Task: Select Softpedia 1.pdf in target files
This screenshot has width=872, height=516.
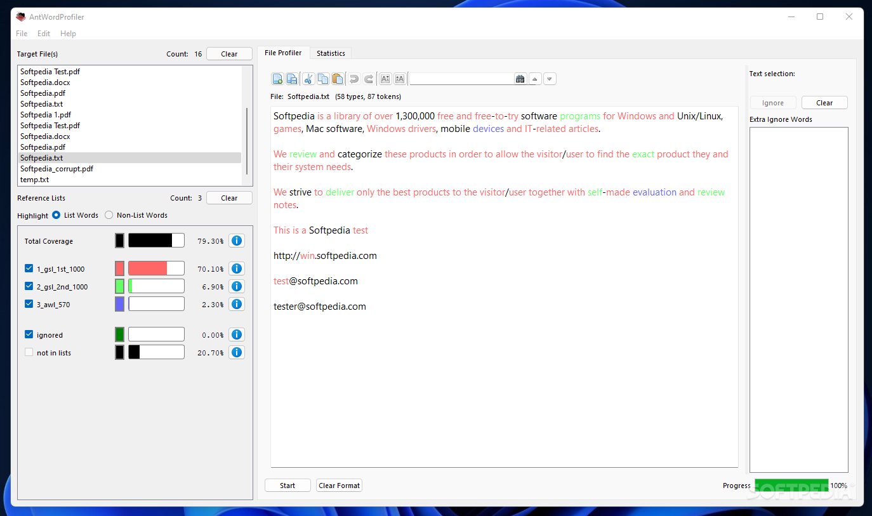Action: coord(130,115)
